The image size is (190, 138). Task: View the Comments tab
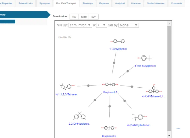[x=176, y=4]
